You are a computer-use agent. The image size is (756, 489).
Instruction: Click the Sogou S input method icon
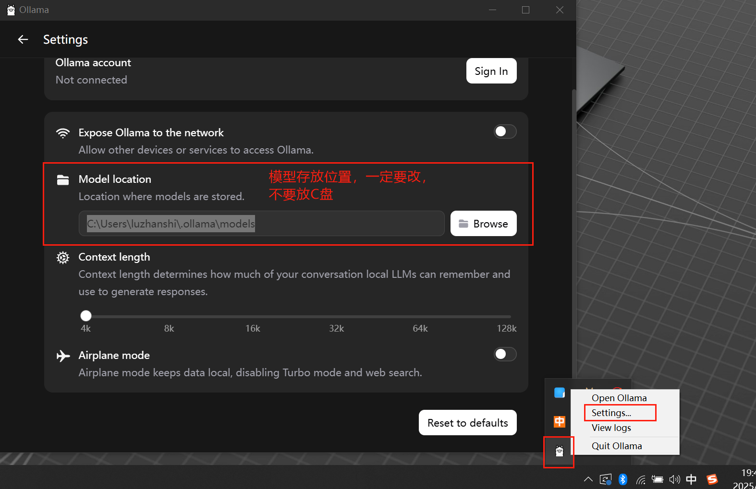click(x=712, y=479)
